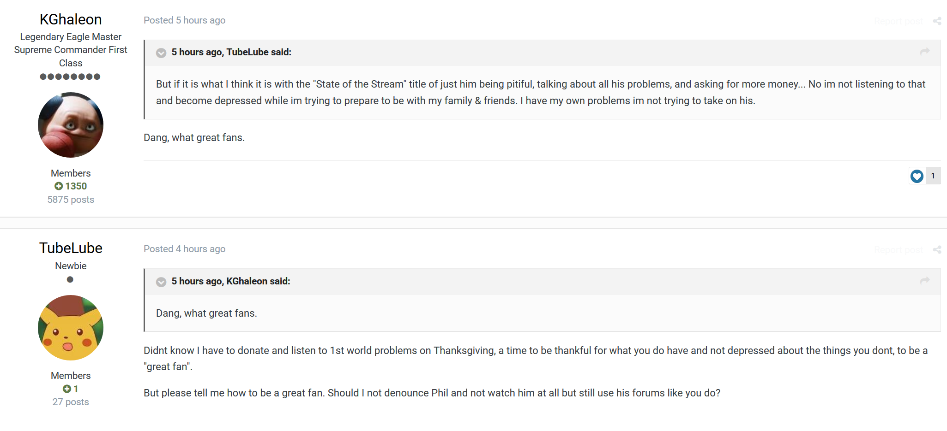This screenshot has width=947, height=431.
Task: Open TubeLube's profile from username
Action: point(71,248)
